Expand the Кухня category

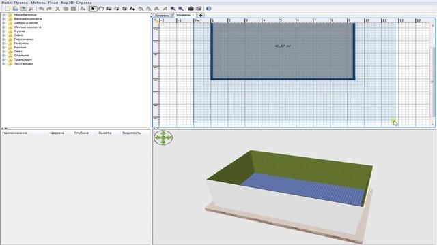pyautogui.click(x=4, y=31)
